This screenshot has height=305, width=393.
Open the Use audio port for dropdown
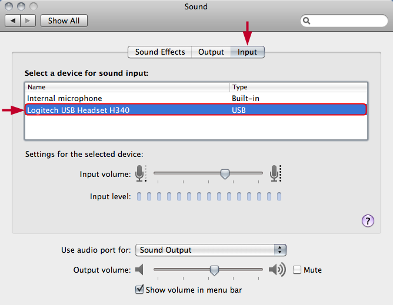tap(211, 250)
